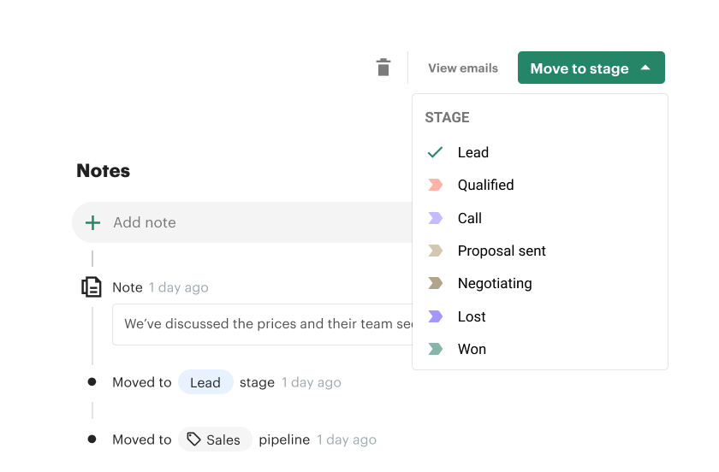Viewport: 719px width, 472px height.
Task: Open View emails
Action: 463,68
